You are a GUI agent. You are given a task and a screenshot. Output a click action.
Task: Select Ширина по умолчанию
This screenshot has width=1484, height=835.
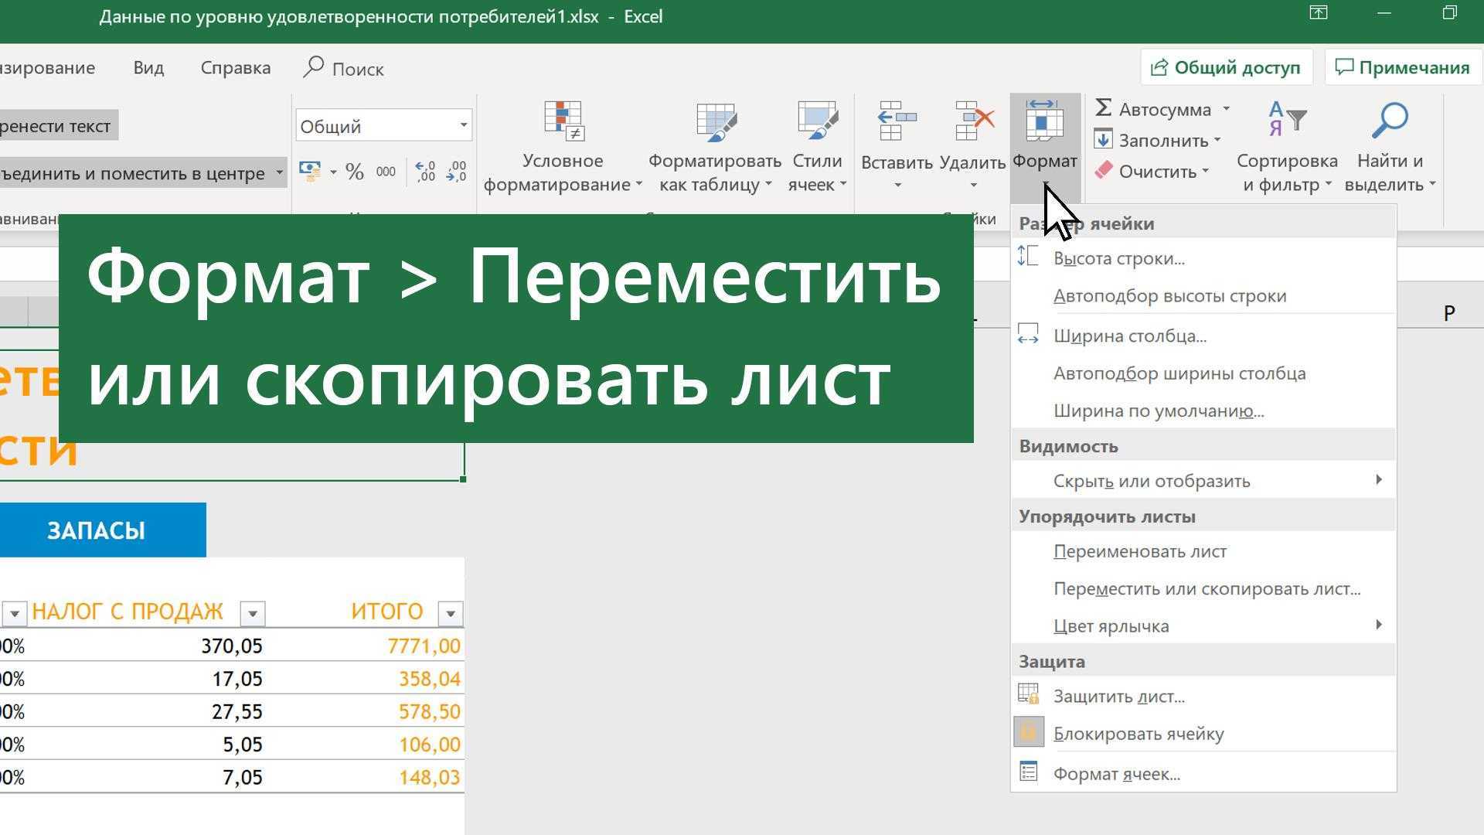1203,411
